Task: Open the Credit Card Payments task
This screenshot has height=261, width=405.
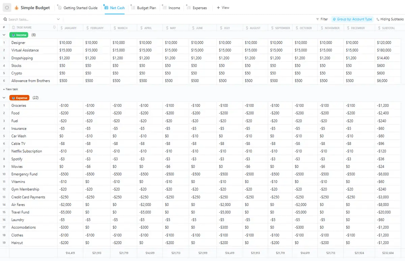Action: pos(28,197)
